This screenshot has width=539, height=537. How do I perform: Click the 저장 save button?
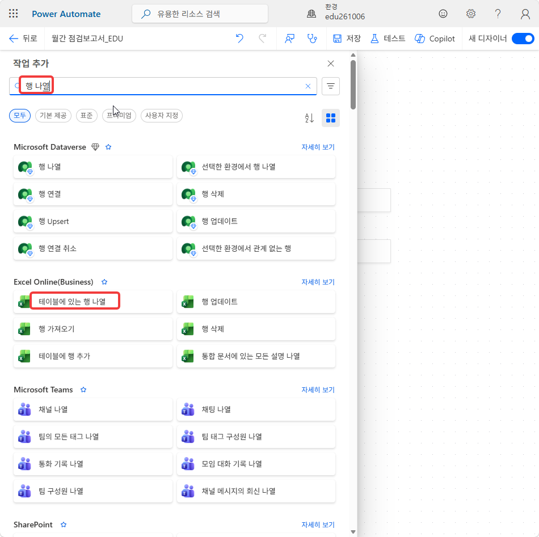(347, 39)
